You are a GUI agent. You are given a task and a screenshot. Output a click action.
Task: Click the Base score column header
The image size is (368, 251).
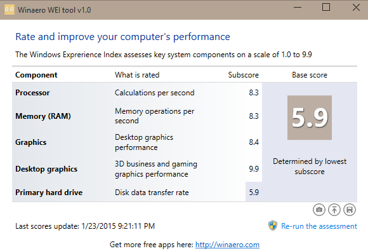click(x=310, y=75)
